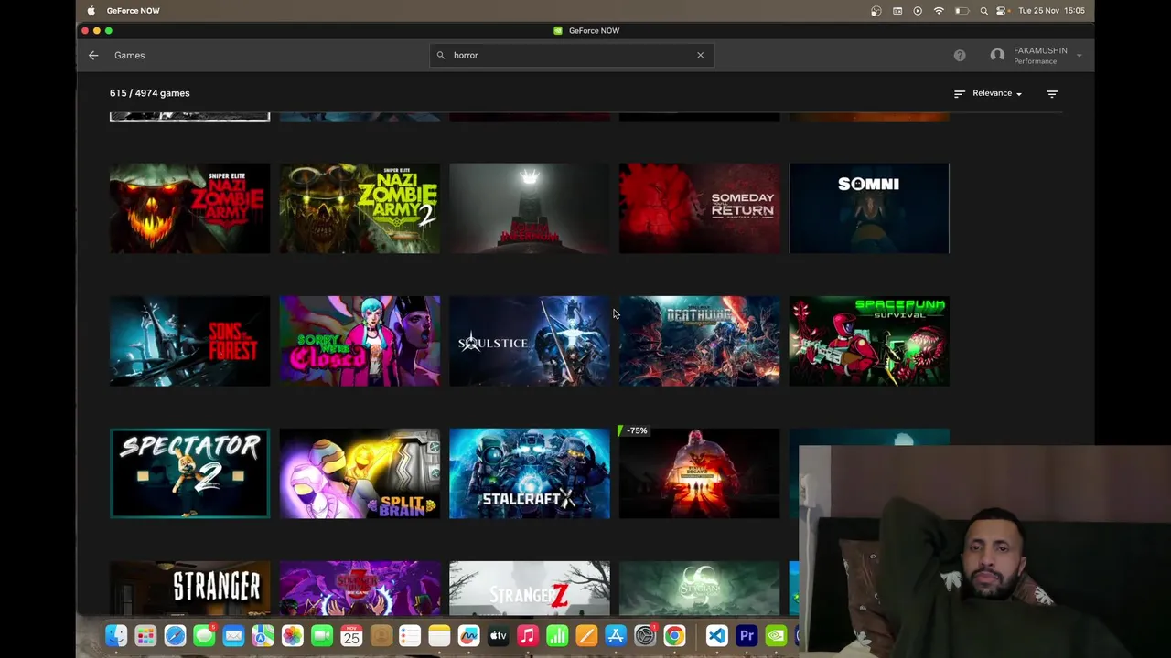Open Pages from the dock
Screen dimensions: 1171x658
coord(585,636)
